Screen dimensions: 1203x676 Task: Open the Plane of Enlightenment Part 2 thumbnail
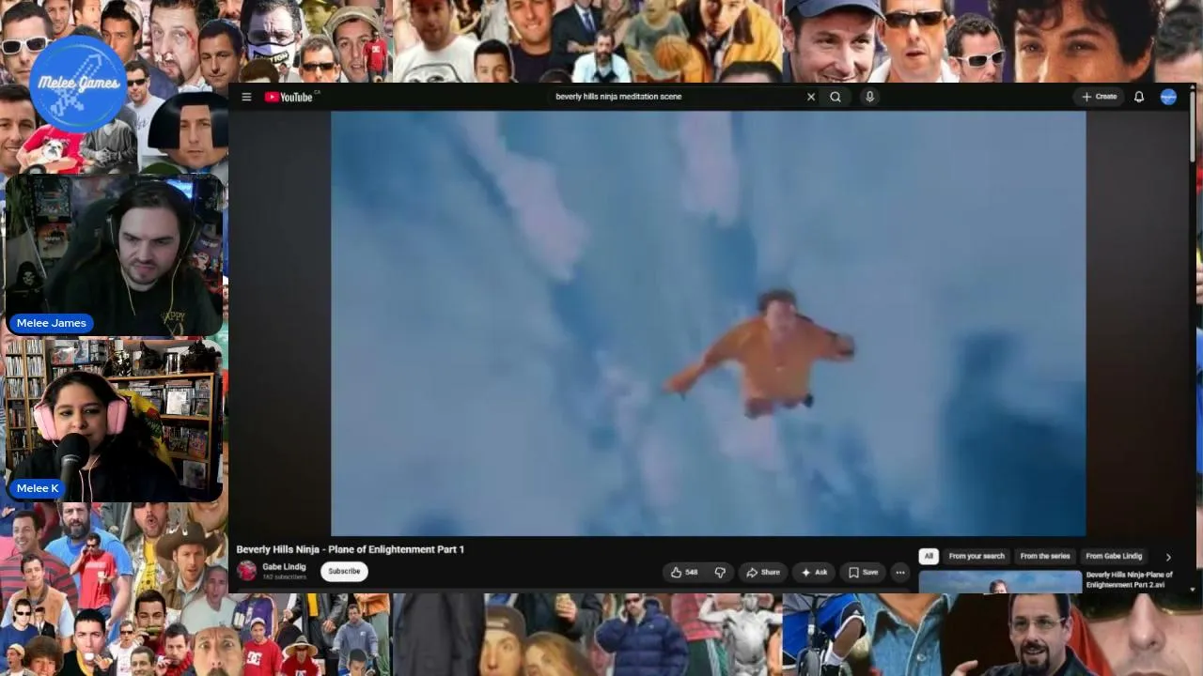[x=1000, y=581]
